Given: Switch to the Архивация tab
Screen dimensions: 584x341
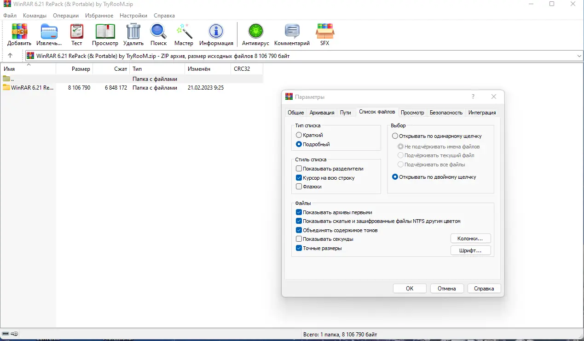Looking at the screenshot, I should [x=322, y=113].
